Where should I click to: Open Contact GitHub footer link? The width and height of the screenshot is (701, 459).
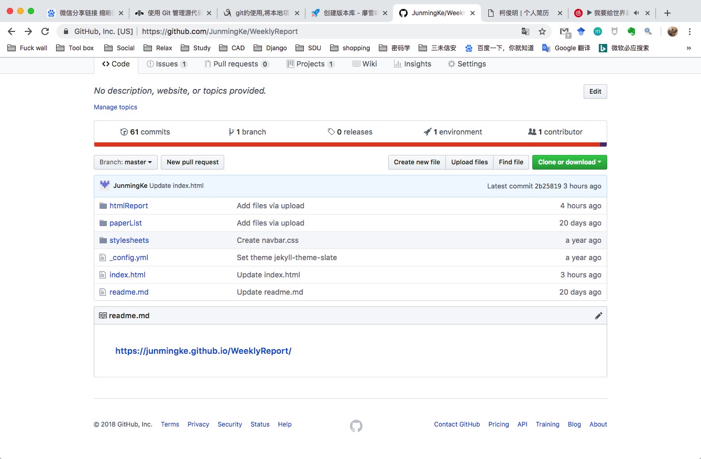(457, 424)
